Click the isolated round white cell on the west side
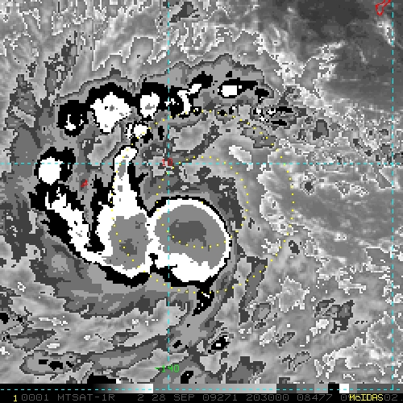 point(50,170)
